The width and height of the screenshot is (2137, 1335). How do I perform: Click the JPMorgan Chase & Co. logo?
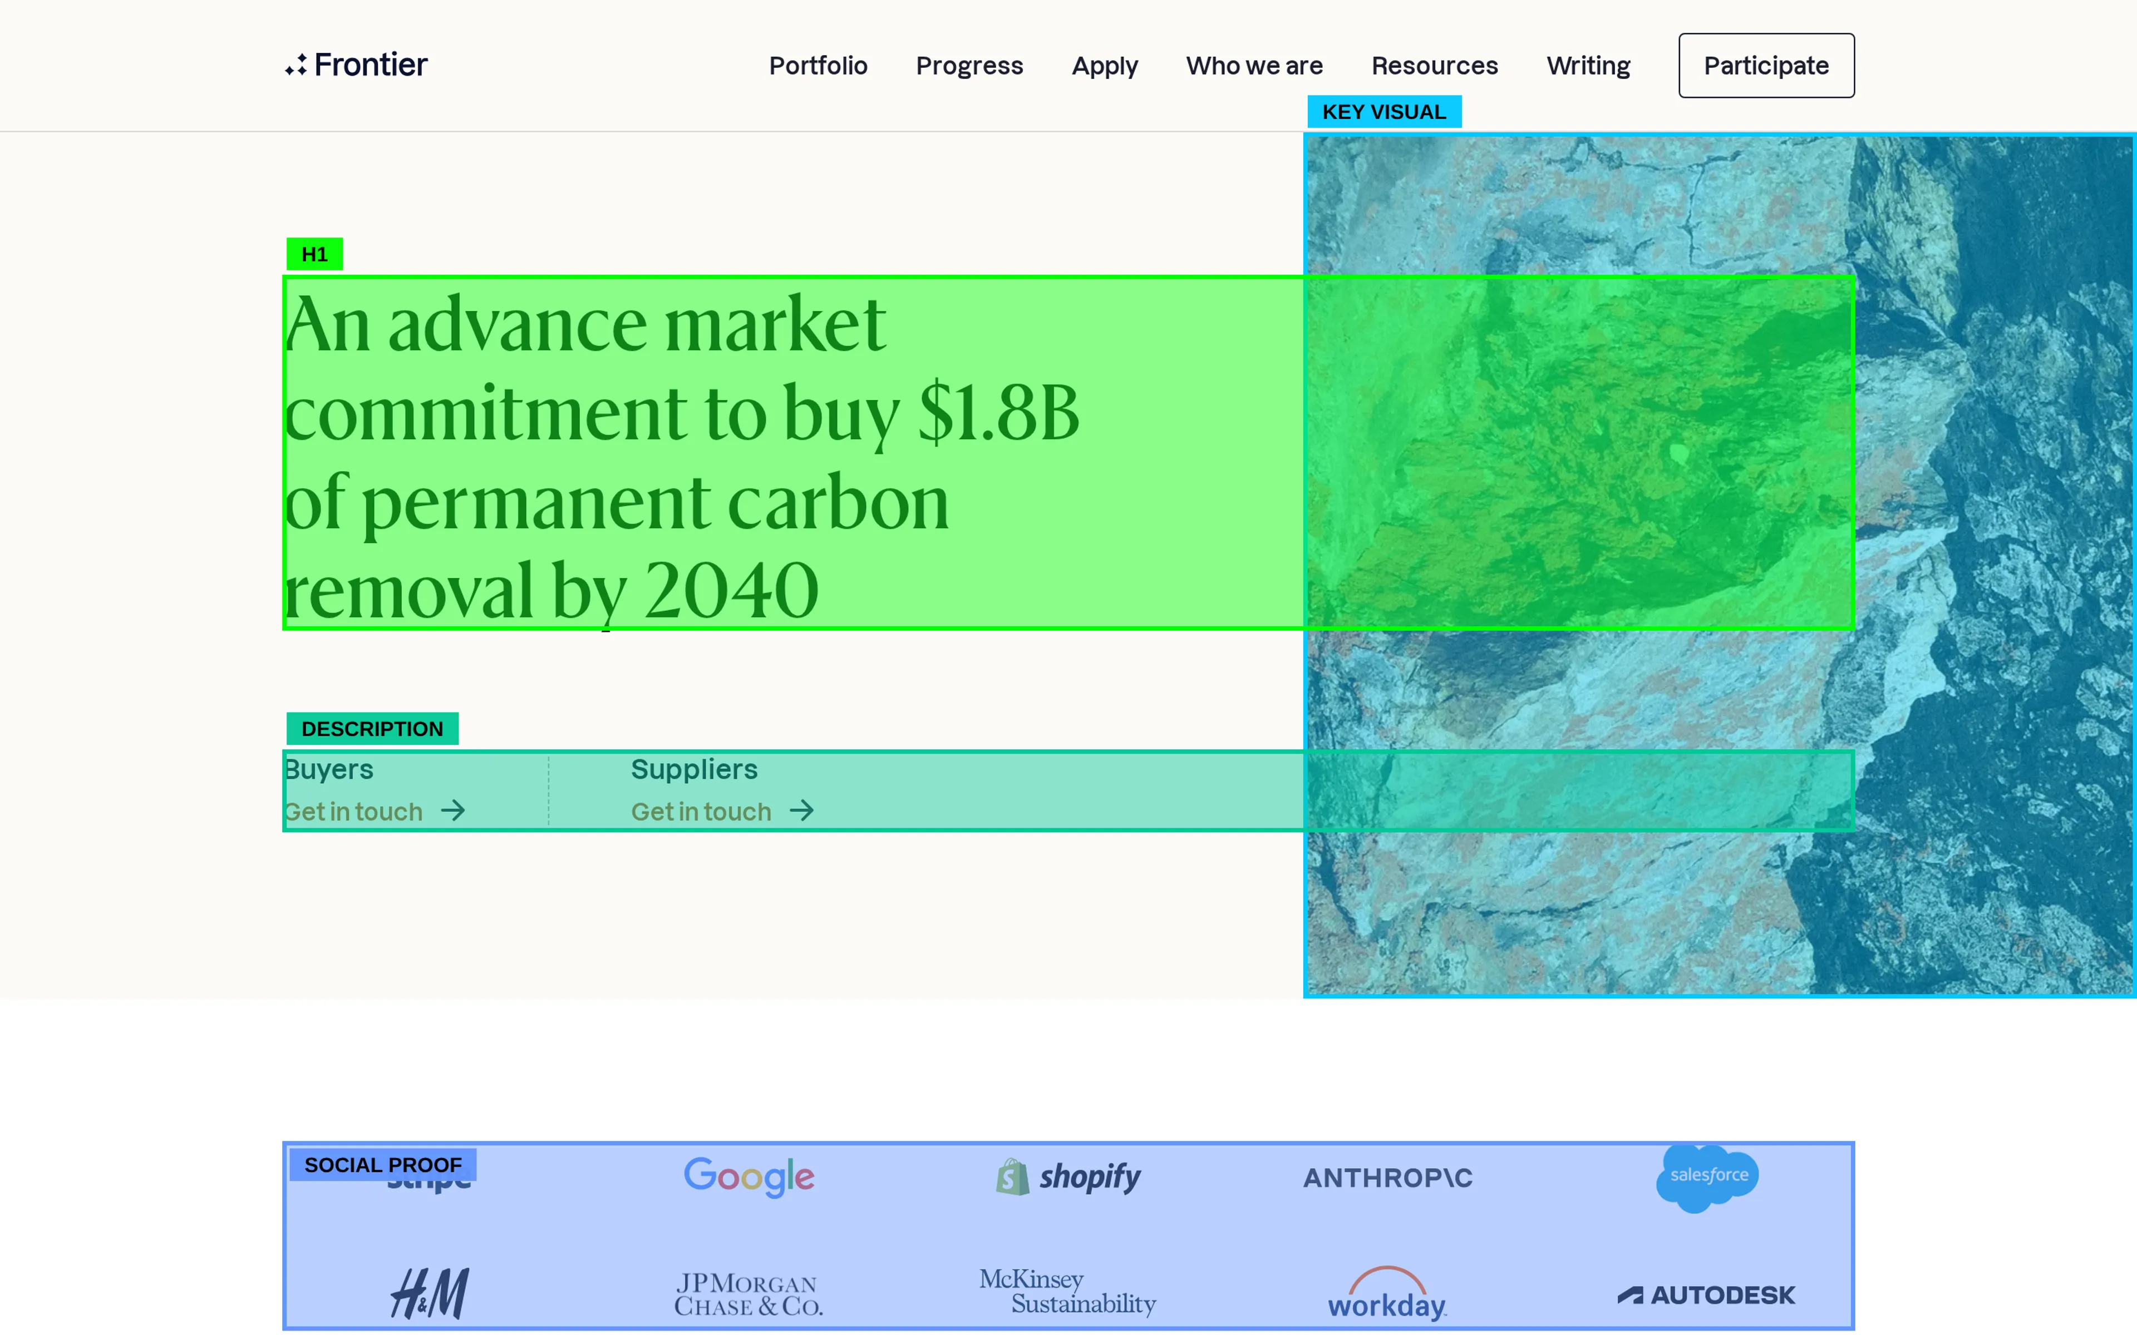749,1294
